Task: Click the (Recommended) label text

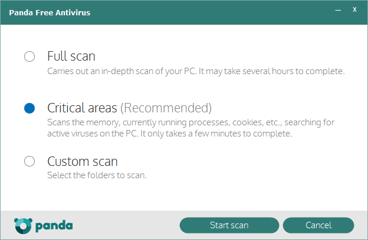Action: pos(166,108)
